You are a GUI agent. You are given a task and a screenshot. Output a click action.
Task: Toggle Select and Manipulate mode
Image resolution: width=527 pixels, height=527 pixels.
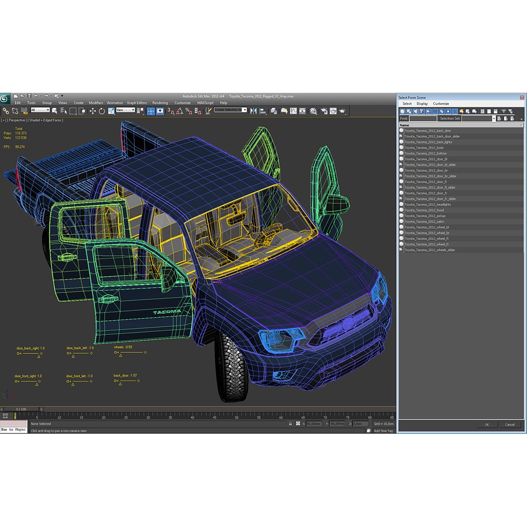[x=151, y=111]
